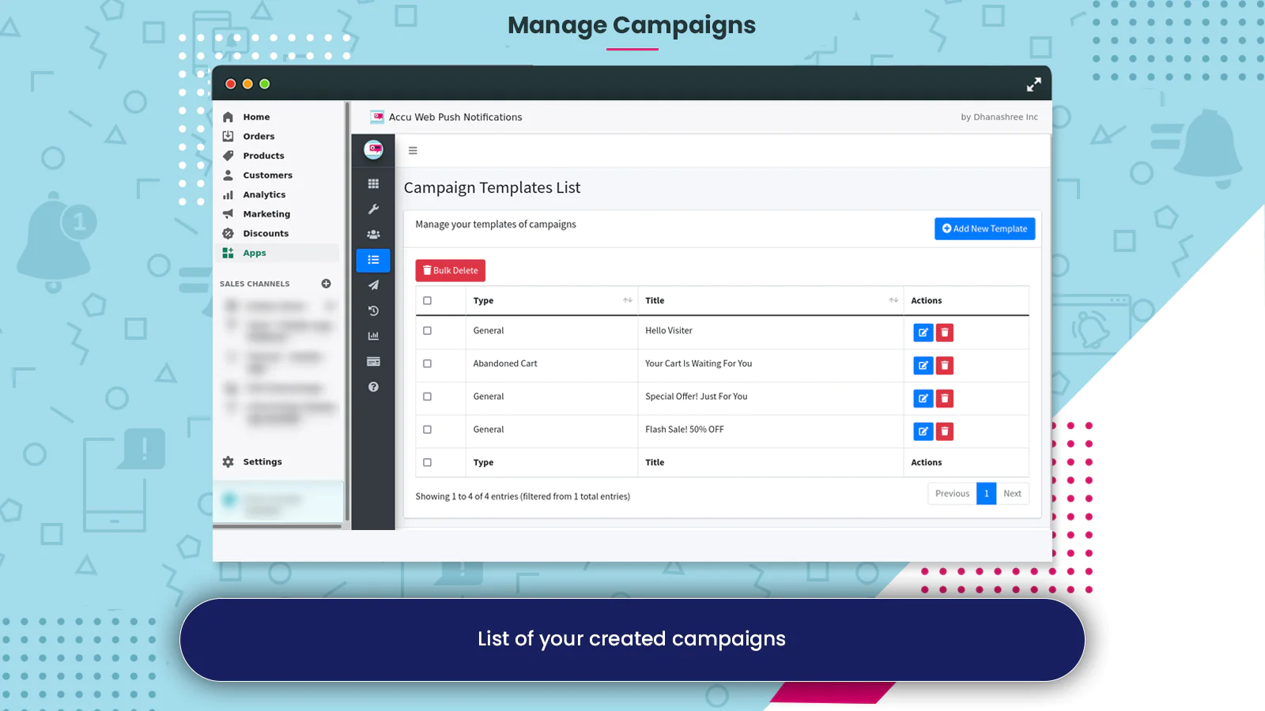
Task: Open Analytics in the admin menu
Action: [x=264, y=195]
